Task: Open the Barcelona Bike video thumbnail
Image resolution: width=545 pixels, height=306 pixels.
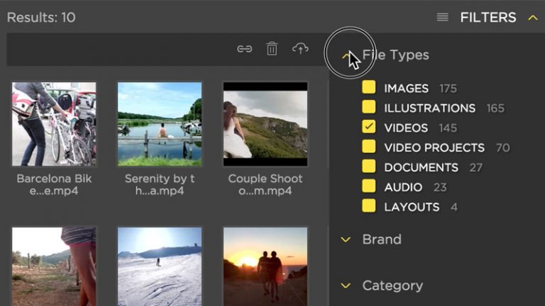Action: click(54, 124)
